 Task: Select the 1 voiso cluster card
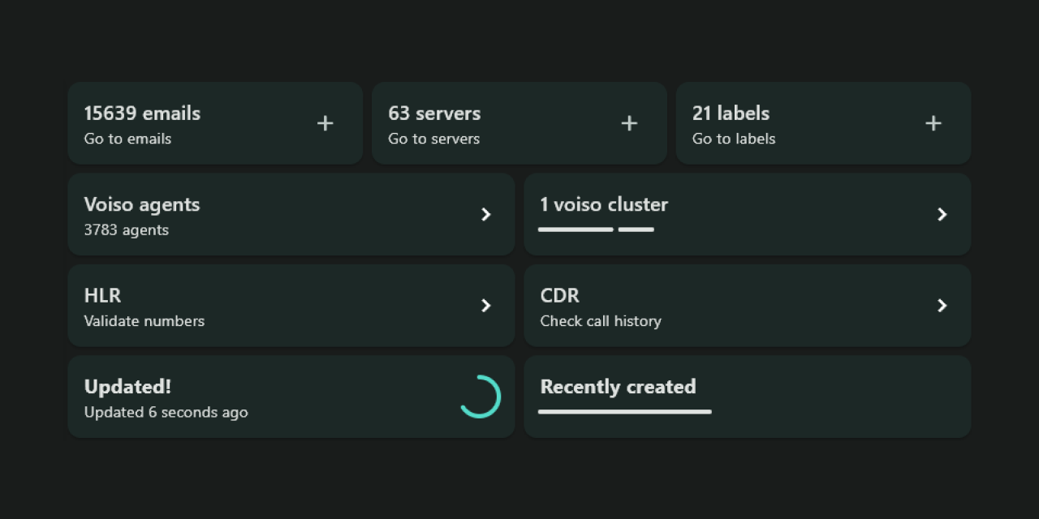tap(747, 214)
